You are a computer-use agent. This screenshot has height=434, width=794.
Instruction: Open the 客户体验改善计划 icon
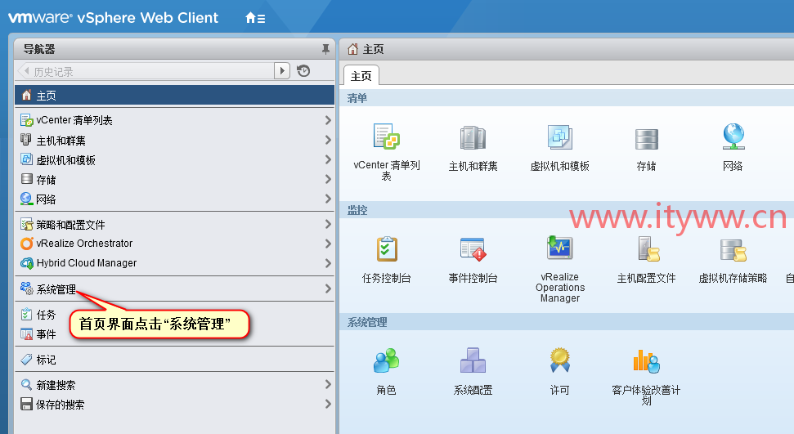[646, 361]
